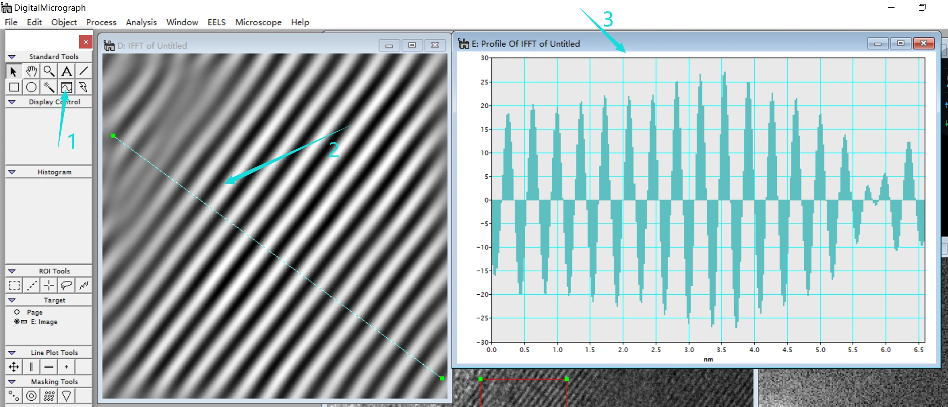Select the lasso ROI tool
Image resolution: width=948 pixels, height=407 pixels.
point(66,285)
